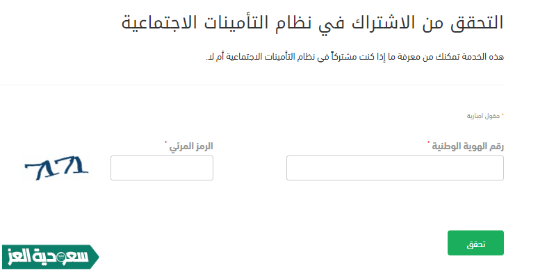Focus the الرمز المرئي text box
Screen dimensions: 547x270
coord(162,168)
